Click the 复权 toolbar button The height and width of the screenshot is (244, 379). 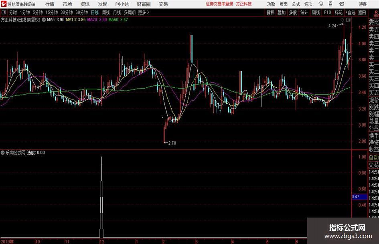270,12
